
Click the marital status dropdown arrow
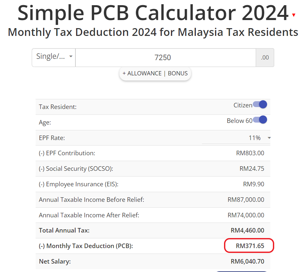point(71,56)
